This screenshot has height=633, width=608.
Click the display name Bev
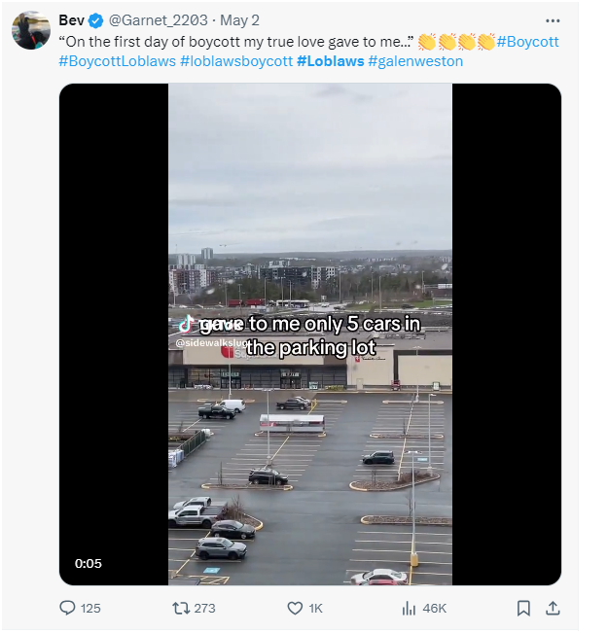[x=71, y=20]
